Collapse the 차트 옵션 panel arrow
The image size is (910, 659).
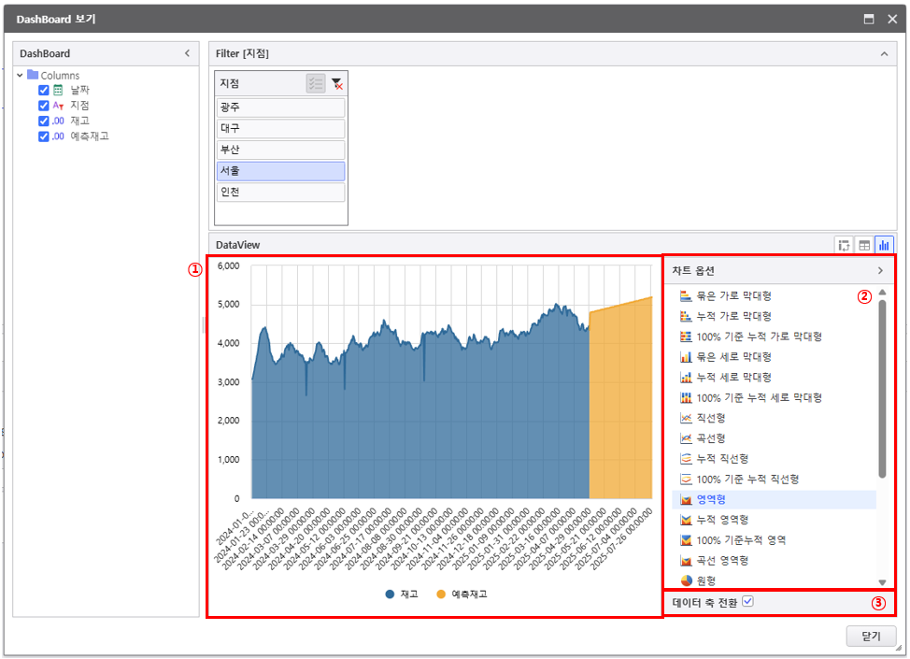[x=879, y=271]
